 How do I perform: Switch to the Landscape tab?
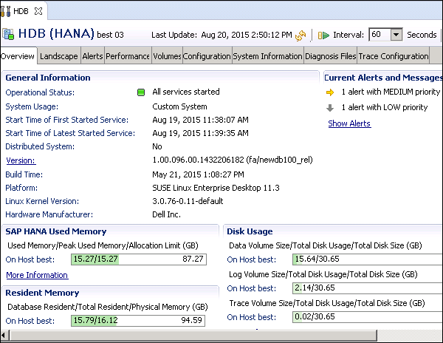coord(59,56)
